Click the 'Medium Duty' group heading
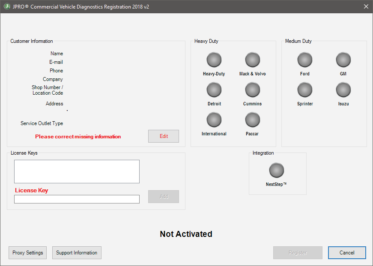The image size is (373, 266). point(298,41)
